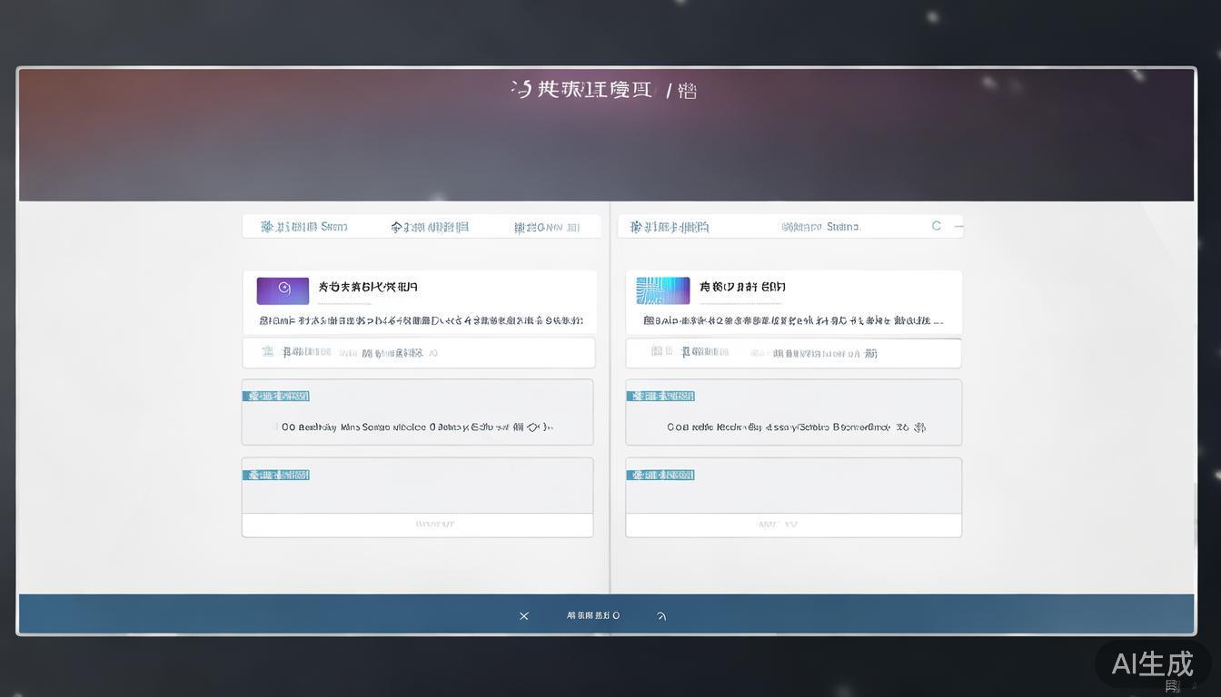Select the middle tab in left panel tab bar
This screenshot has width=1221, height=697.
click(x=430, y=227)
